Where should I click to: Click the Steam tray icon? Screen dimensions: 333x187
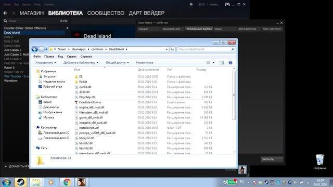coord(266,182)
